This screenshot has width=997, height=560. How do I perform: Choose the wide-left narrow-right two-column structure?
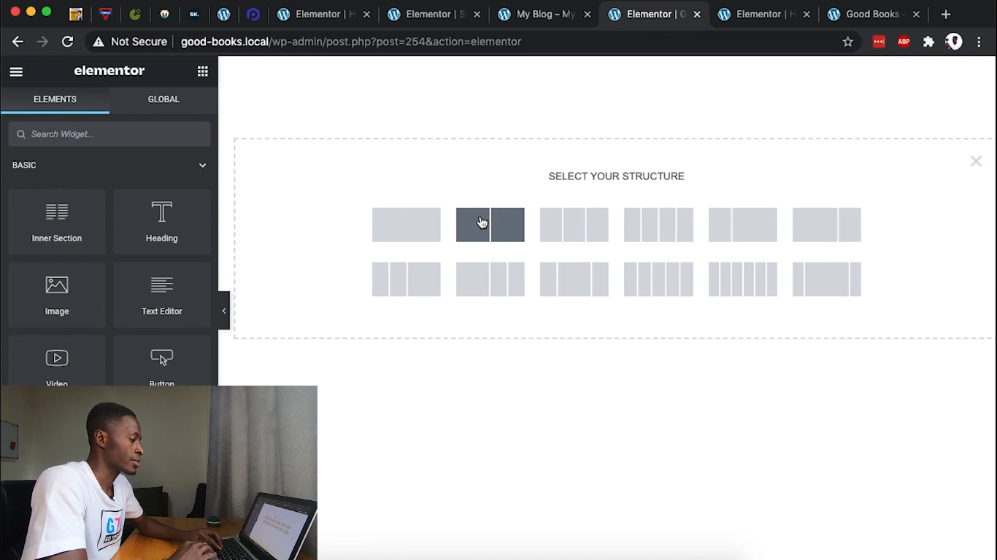[x=827, y=225]
